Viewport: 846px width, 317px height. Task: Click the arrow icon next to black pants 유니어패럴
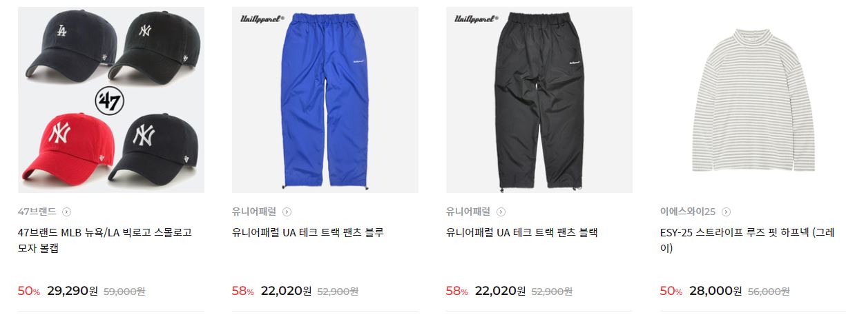point(501,212)
